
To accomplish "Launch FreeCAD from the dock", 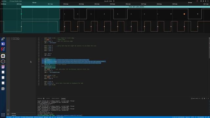I will (3, 49).
